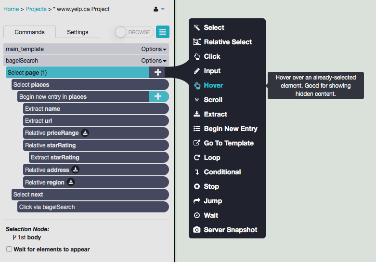Image resolution: width=376 pixels, height=262 pixels.
Task: Enable Wait for elements to appear checkbox
Action: (x=9, y=249)
